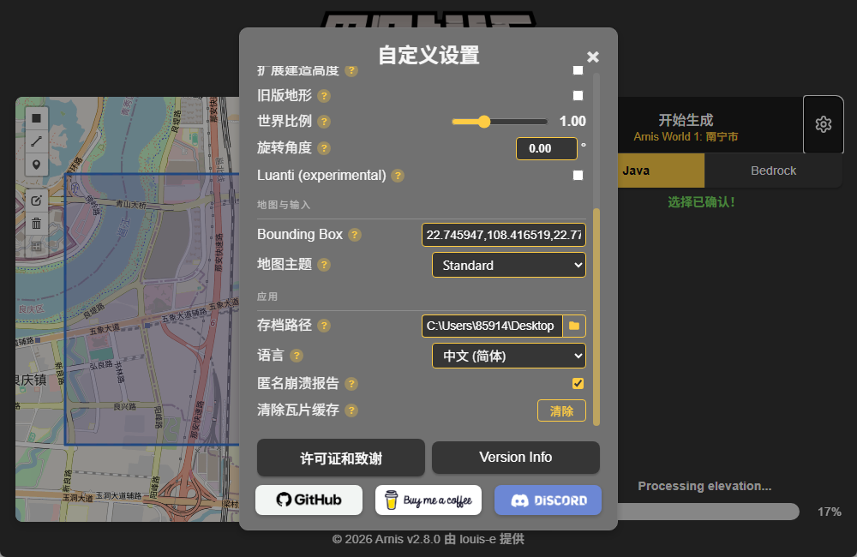Click the 地图与输入 section heading
Viewport: 857px width, 557px height.
[284, 205]
